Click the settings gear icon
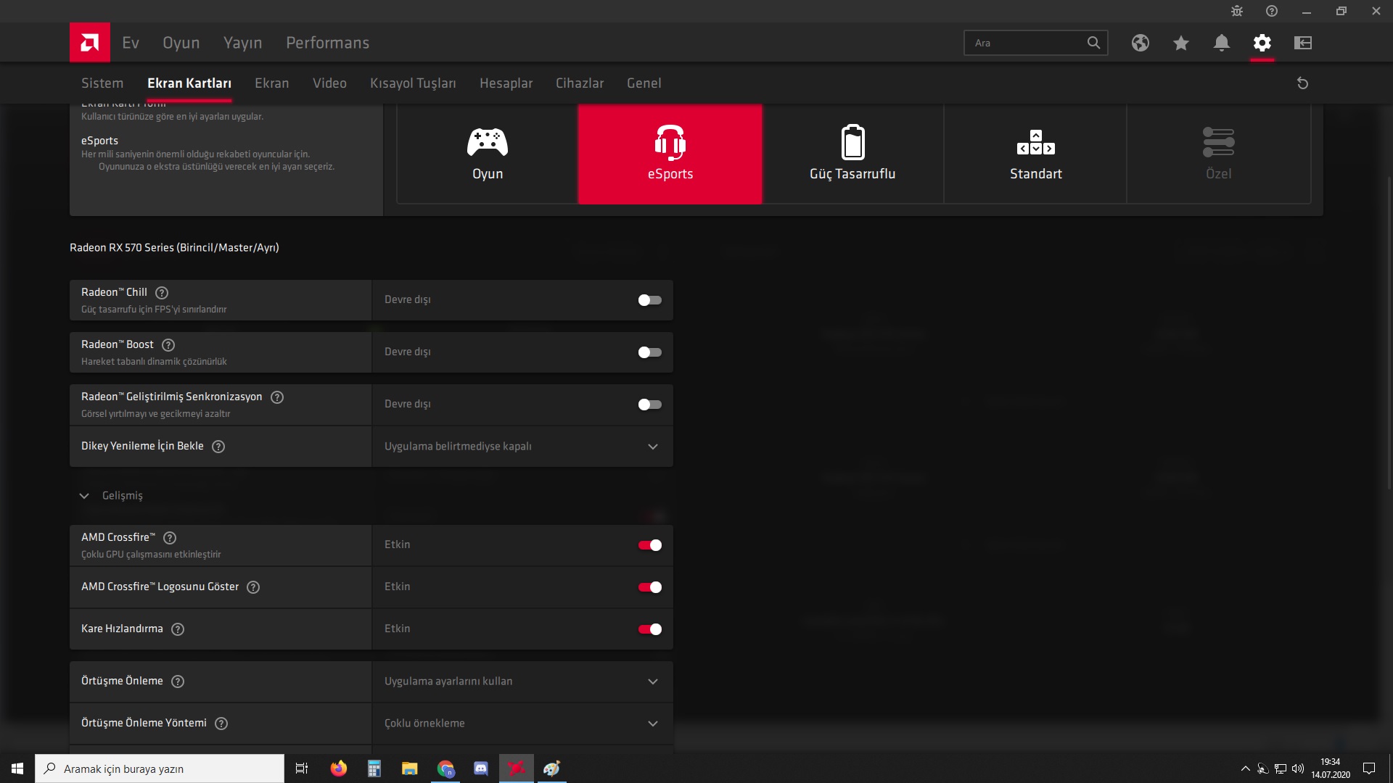This screenshot has width=1393, height=783. pyautogui.click(x=1262, y=43)
